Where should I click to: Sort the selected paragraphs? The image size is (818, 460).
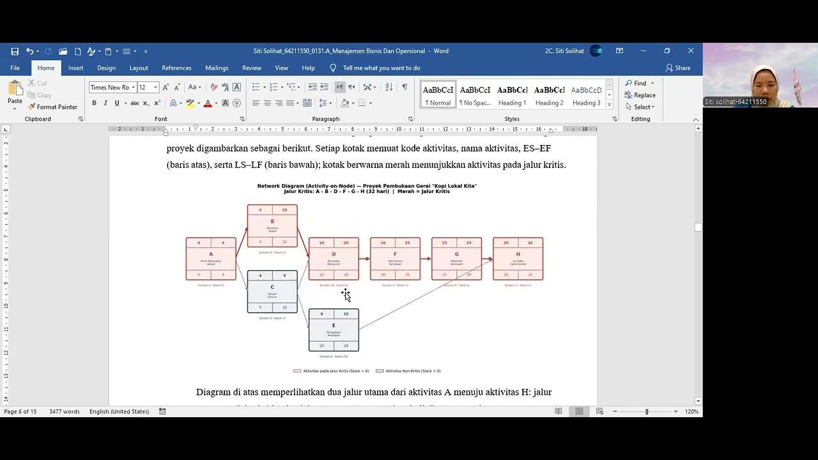point(390,87)
